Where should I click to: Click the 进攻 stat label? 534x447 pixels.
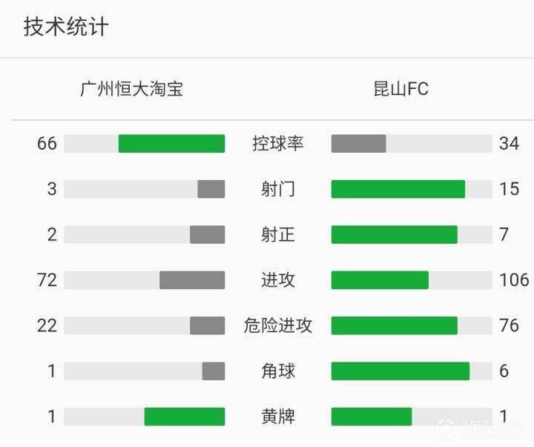coord(278,280)
